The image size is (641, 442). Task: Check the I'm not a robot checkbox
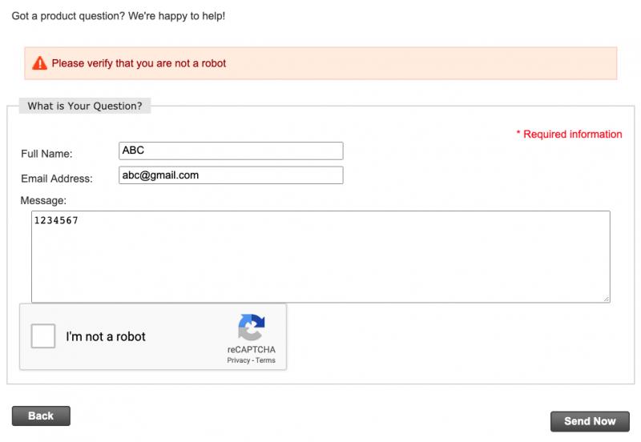coord(43,336)
